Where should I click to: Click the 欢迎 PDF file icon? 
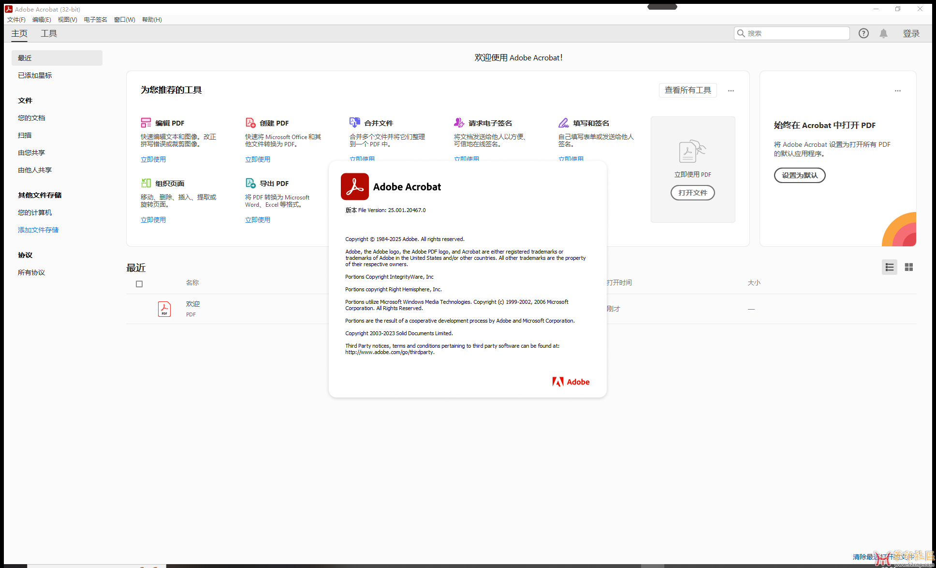click(x=164, y=309)
